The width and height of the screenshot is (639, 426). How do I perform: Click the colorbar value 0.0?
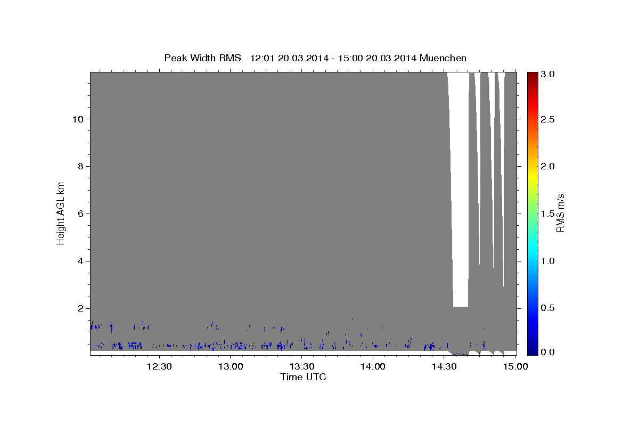(x=548, y=352)
